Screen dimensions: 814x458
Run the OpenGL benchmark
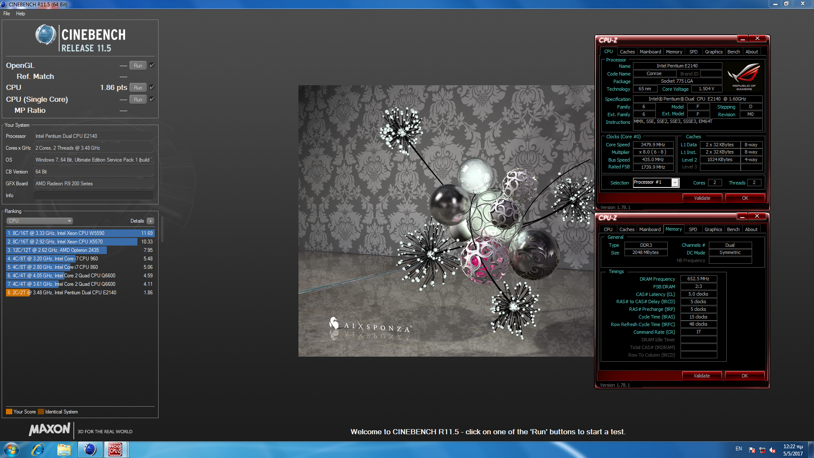coord(138,65)
